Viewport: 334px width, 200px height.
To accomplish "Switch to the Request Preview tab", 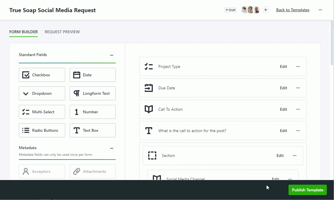I will (x=62, y=32).
